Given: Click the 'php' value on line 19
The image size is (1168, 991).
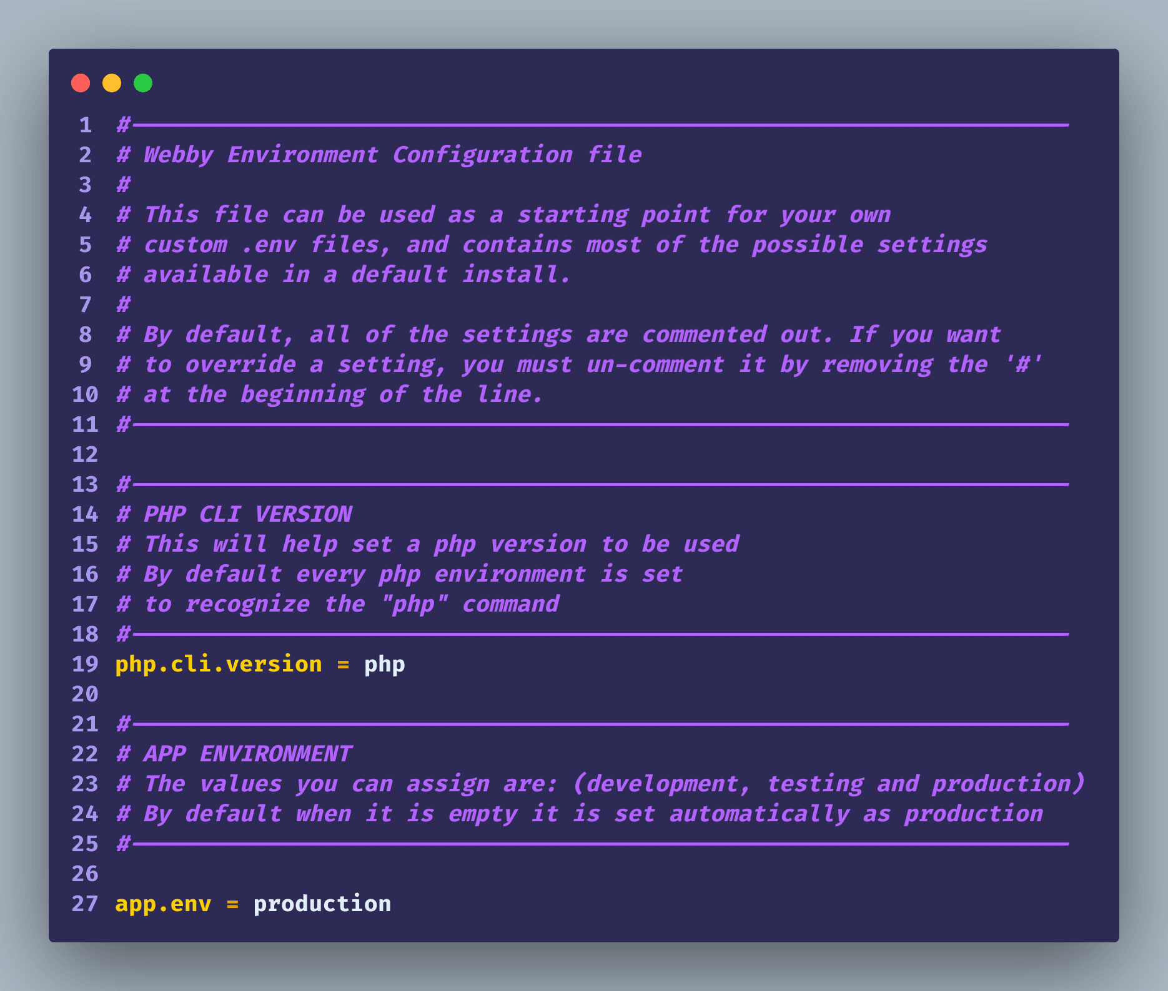Looking at the screenshot, I should 385,665.
